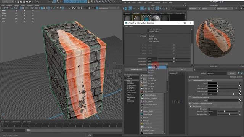Image resolution: width=244 pixels, height=137 pixels.
Task: Click the icon right of the Presets button
Action: (x=239, y=73)
